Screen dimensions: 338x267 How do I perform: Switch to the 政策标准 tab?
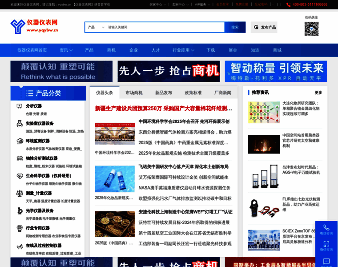[x=193, y=93]
